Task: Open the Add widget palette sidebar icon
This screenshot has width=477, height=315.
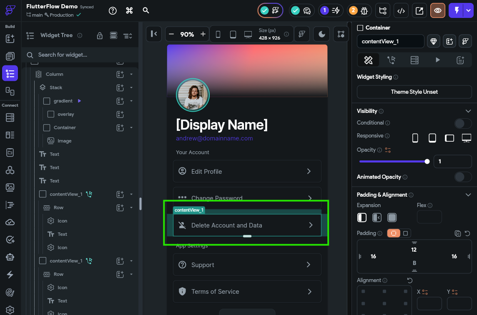Action: (10, 39)
